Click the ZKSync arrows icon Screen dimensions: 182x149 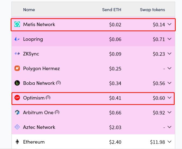coord(17,54)
